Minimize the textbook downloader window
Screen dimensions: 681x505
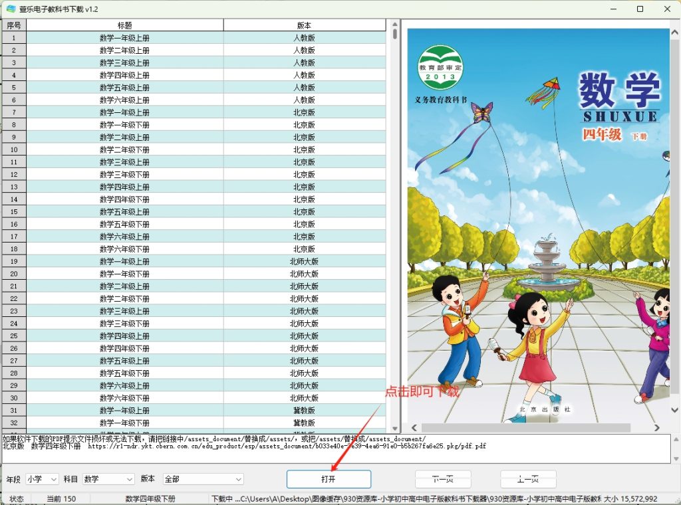pos(610,9)
